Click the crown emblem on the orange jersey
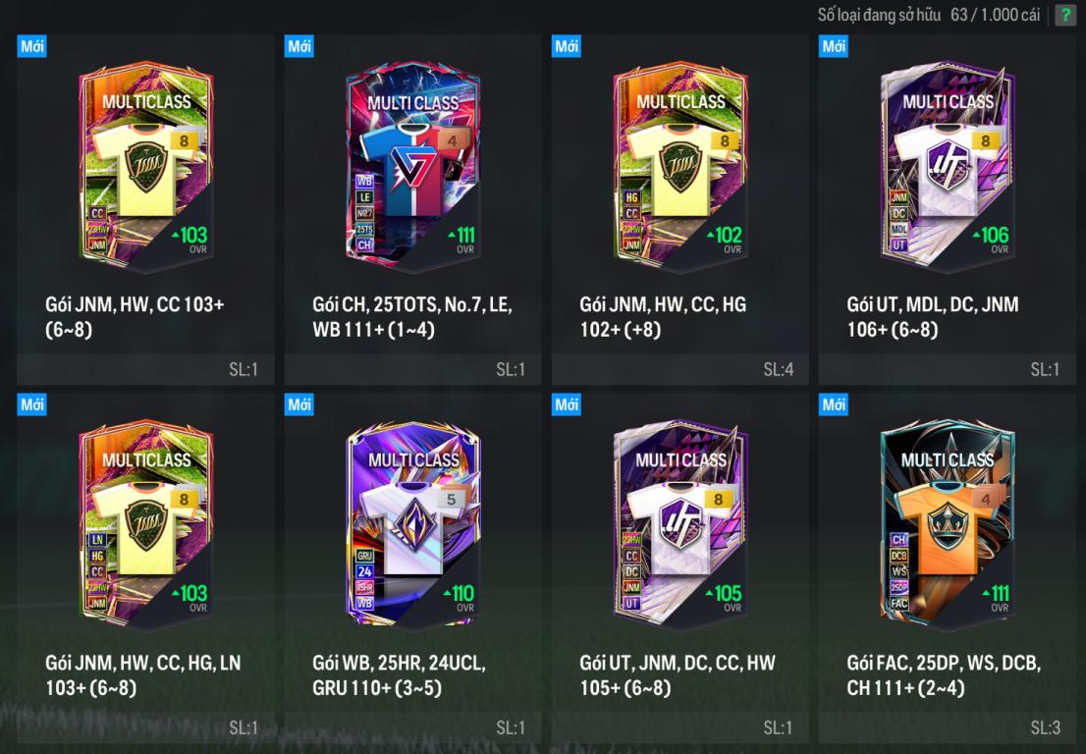The width and height of the screenshot is (1086, 754). tap(948, 526)
